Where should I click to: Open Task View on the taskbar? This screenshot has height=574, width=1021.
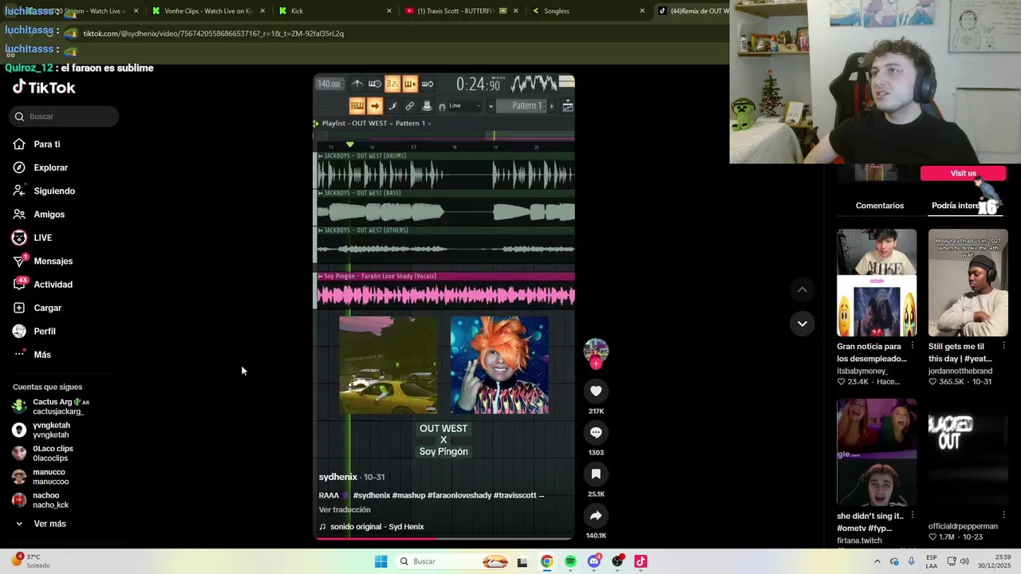coord(522,561)
